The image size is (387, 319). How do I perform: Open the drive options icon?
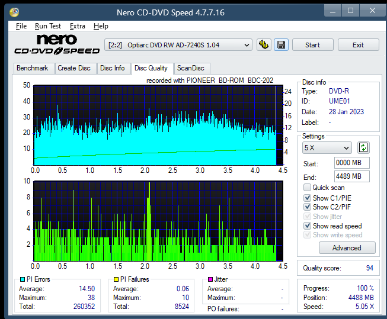[x=264, y=45]
